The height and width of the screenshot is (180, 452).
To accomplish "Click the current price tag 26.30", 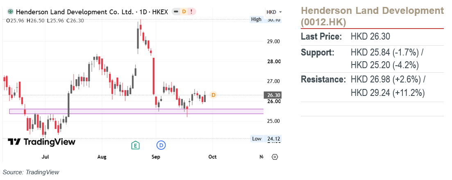I will (273, 95).
